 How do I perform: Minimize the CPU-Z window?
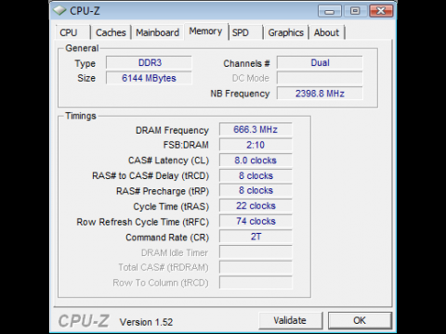click(330, 11)
